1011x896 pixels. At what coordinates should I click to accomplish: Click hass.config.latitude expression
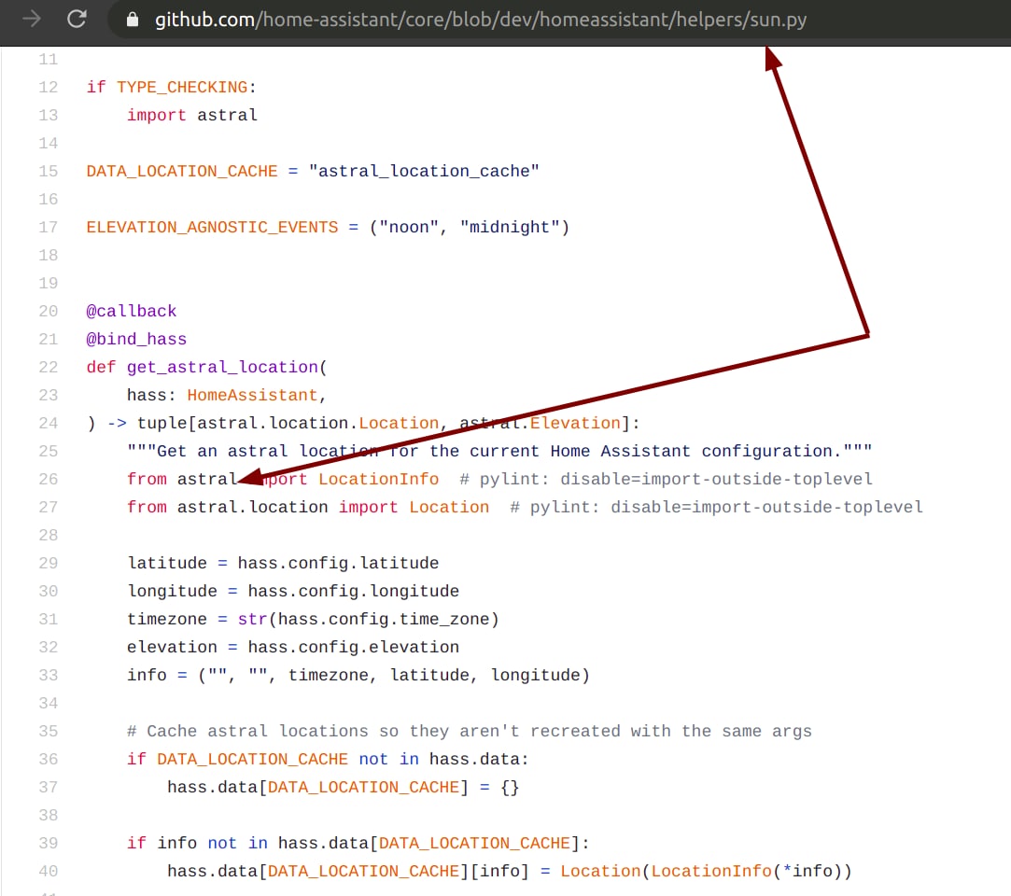point(339,564)
